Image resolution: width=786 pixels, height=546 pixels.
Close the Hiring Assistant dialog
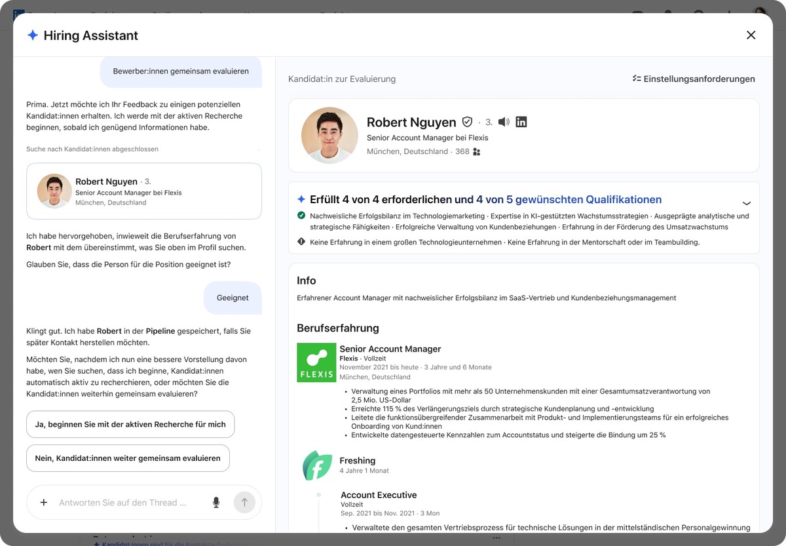pyautogui.click(x=751, y=35)
